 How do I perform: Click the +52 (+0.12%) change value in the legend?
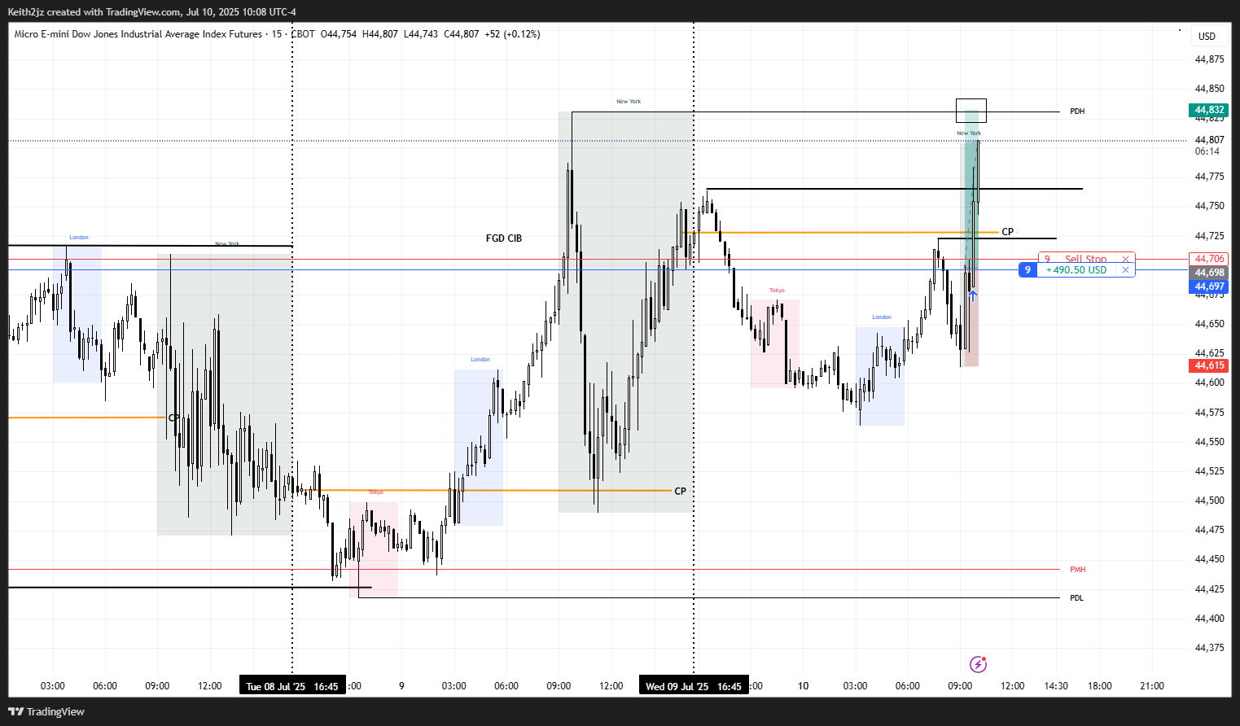(x=512, y=34)
